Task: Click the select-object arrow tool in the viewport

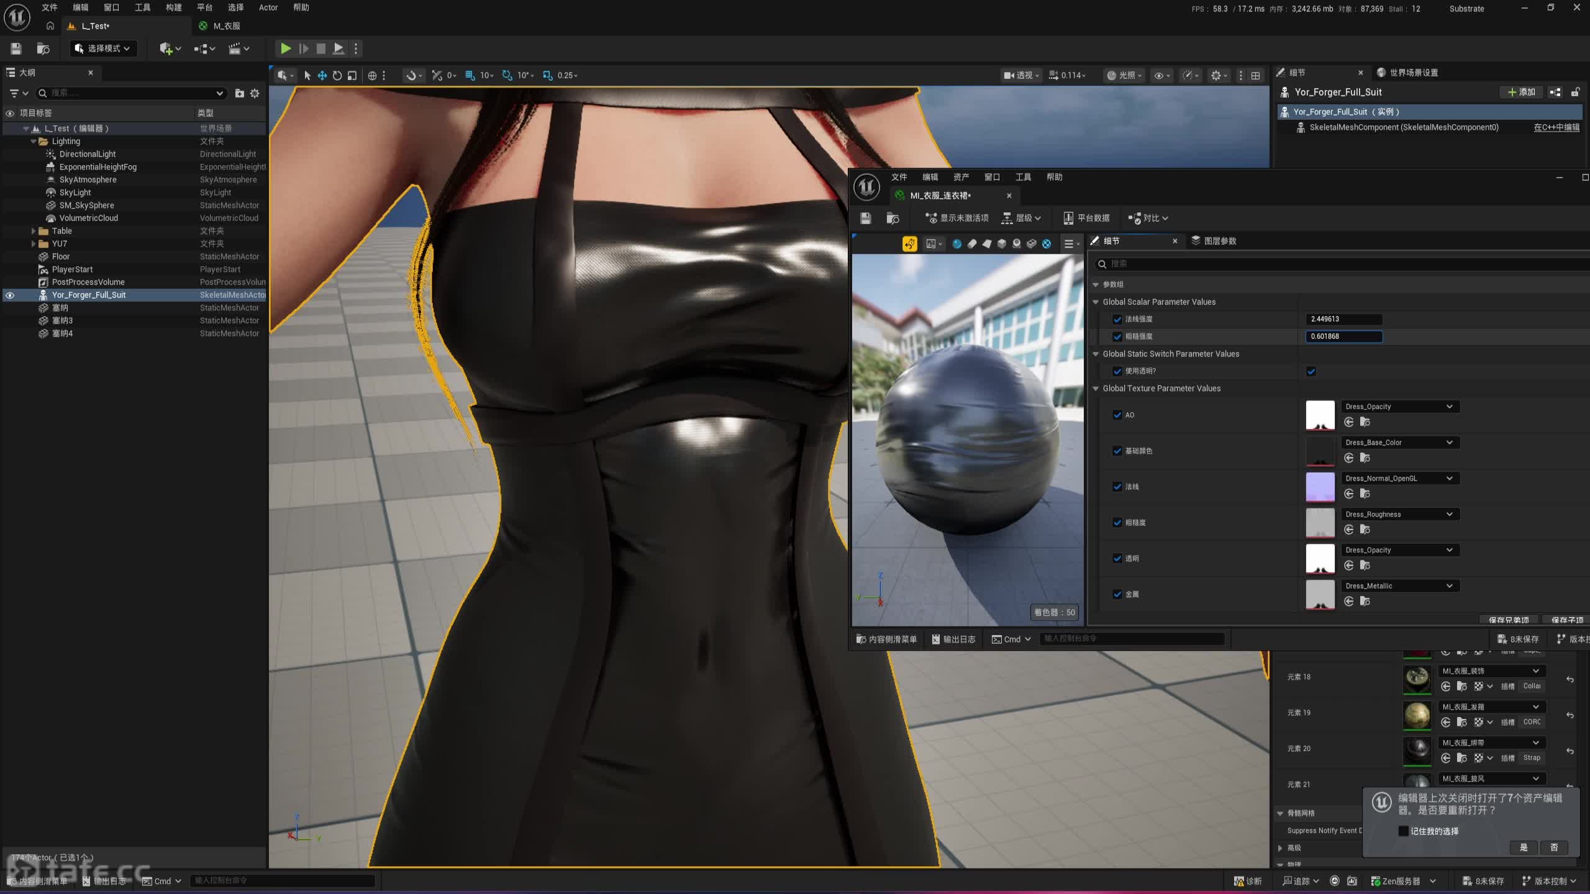Action: pos(307,75)
